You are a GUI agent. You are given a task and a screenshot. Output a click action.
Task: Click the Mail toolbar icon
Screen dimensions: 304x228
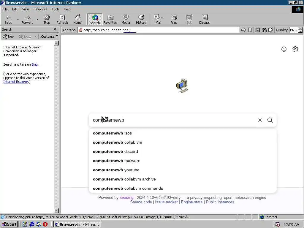(157, 19)
